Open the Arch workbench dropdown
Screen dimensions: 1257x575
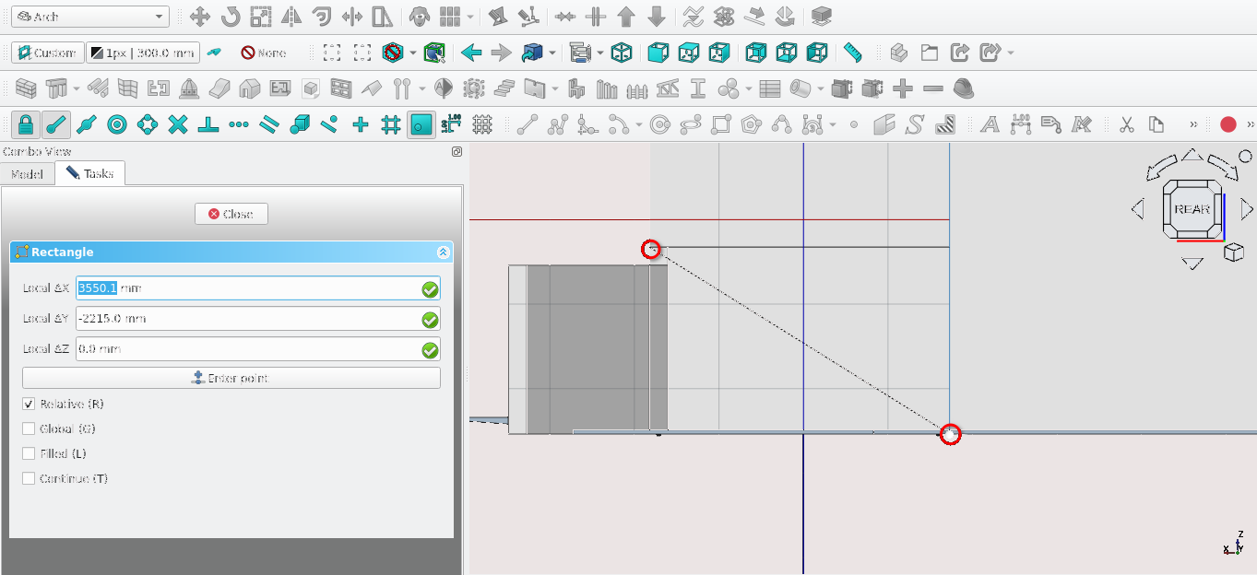tap(89, 17)
